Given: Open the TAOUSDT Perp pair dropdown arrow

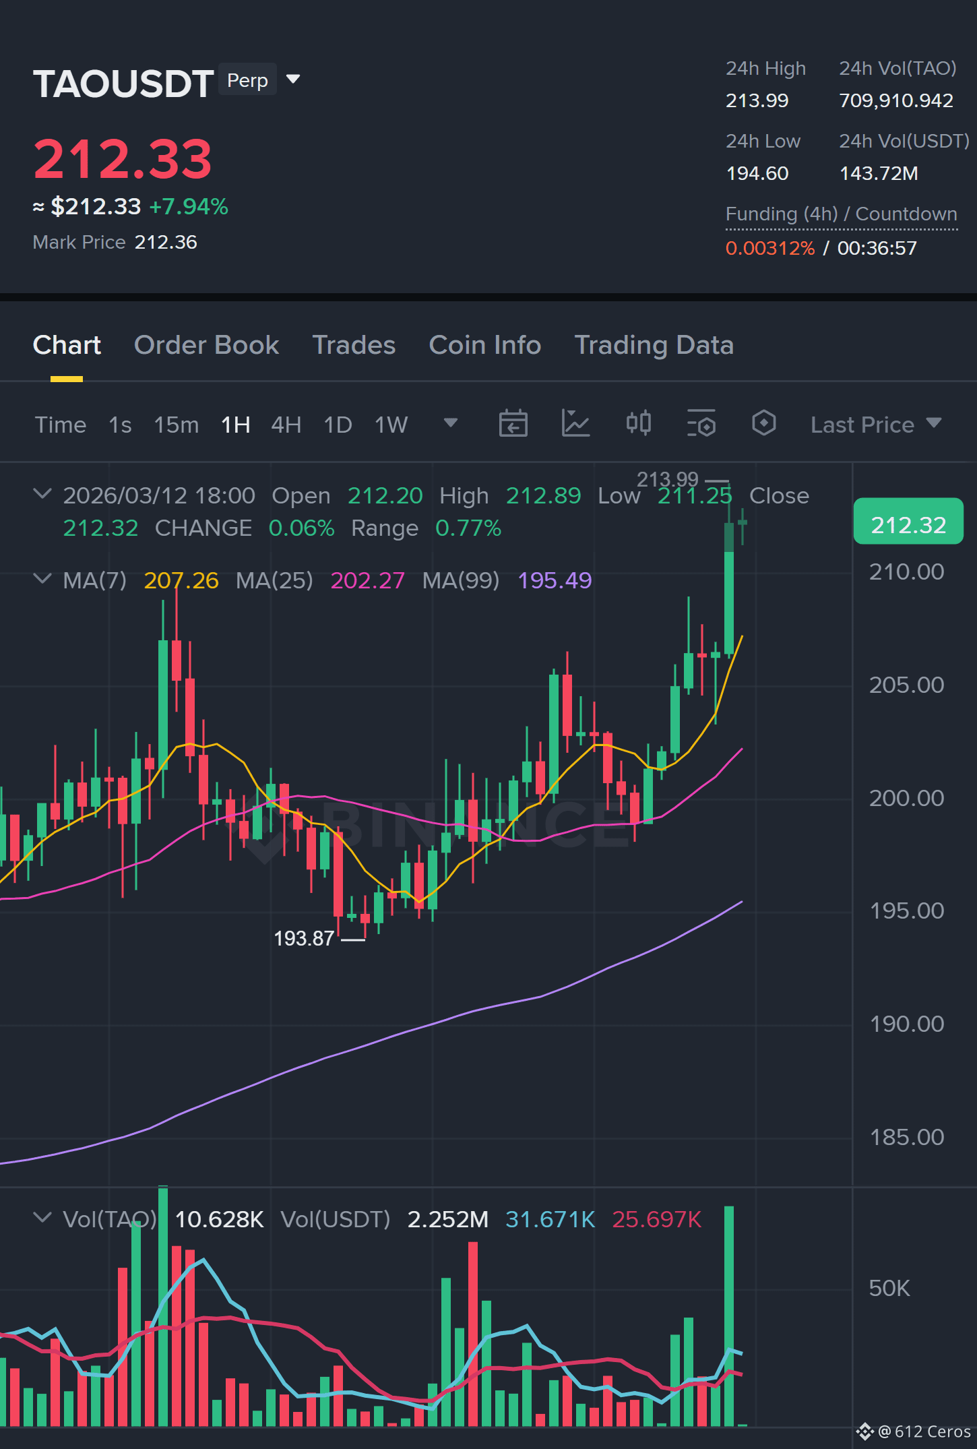Looking at the screenshot, I should click(x=293, y=80).
